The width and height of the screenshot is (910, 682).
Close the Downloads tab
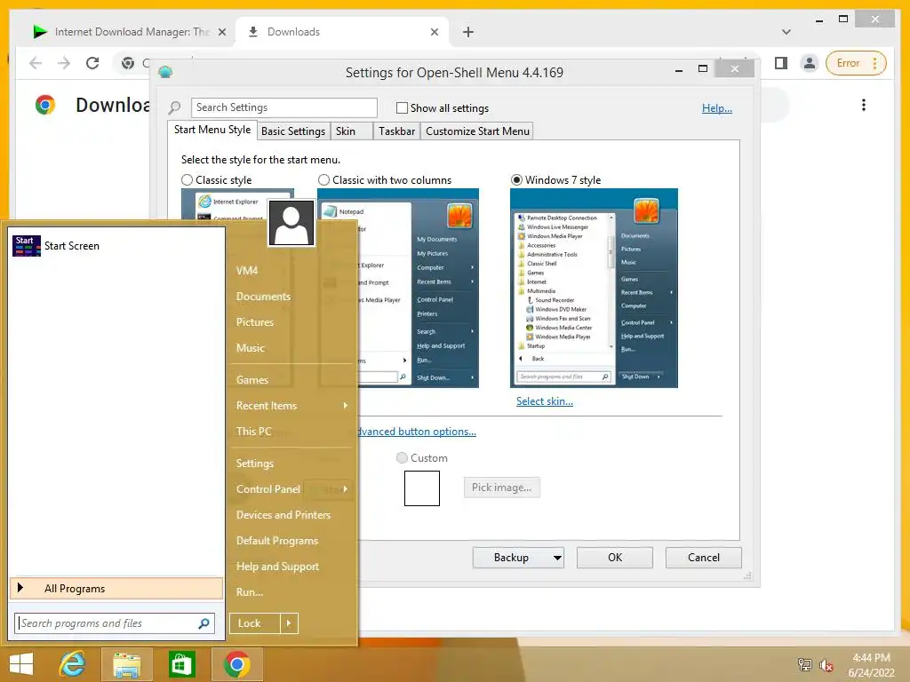(434, 32)
